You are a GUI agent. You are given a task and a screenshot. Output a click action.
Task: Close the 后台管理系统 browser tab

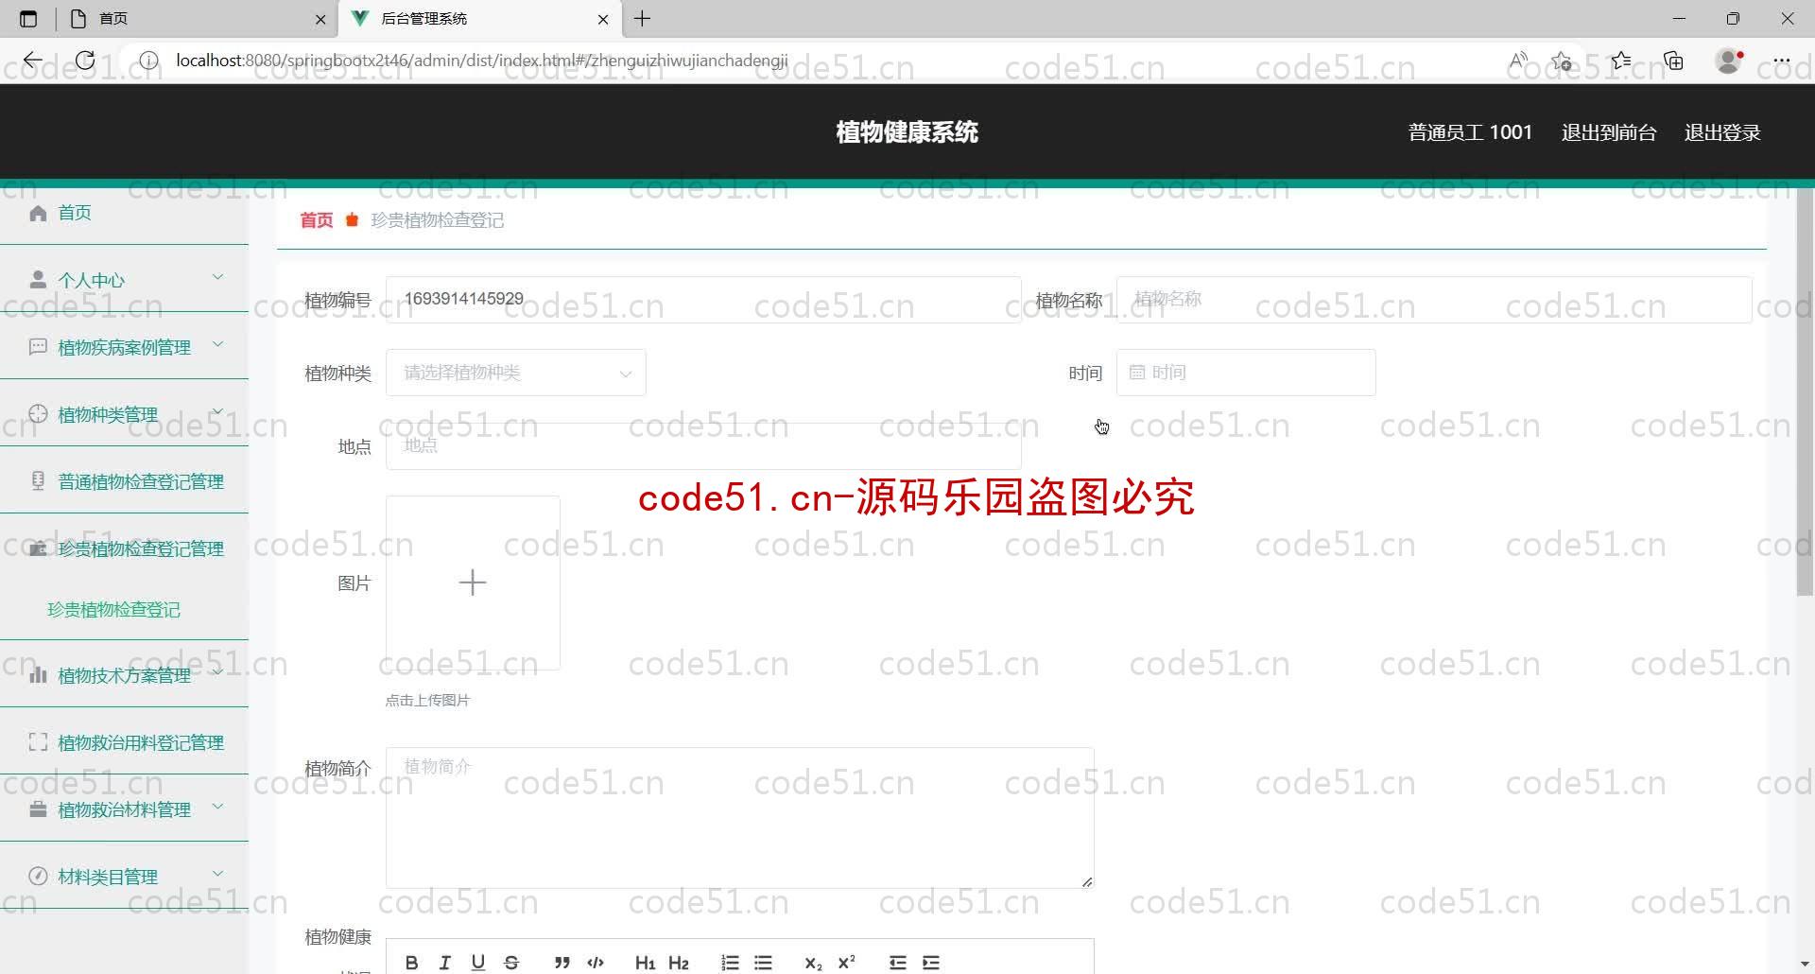[x=603, y=19]
